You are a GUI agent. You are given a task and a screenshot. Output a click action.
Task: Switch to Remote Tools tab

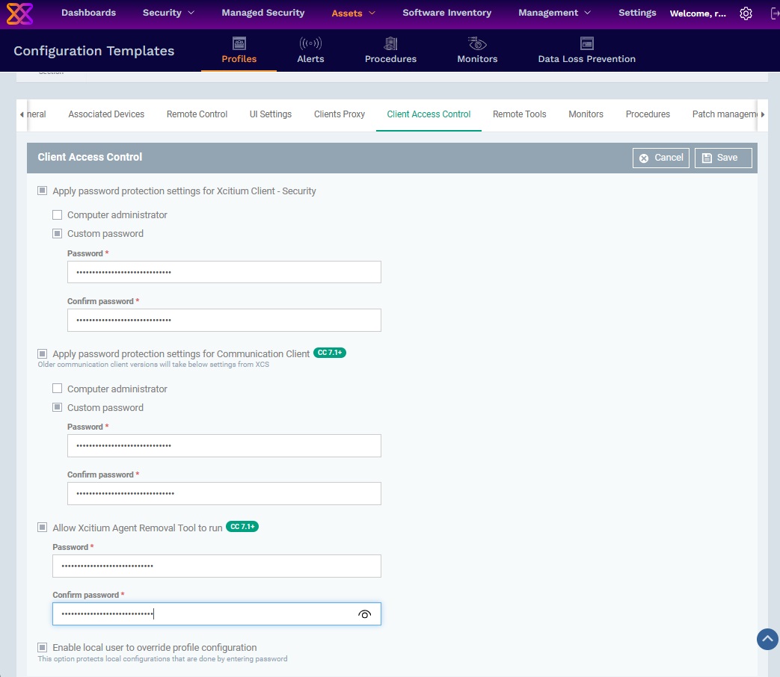[x=519, y=114]
